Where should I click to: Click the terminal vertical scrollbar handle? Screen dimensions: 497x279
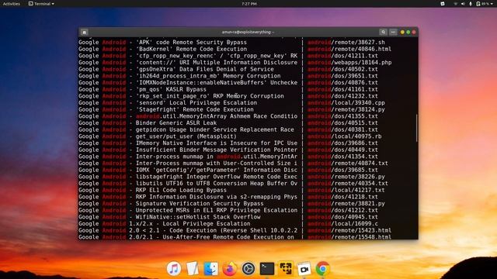(x=416, y=128)
